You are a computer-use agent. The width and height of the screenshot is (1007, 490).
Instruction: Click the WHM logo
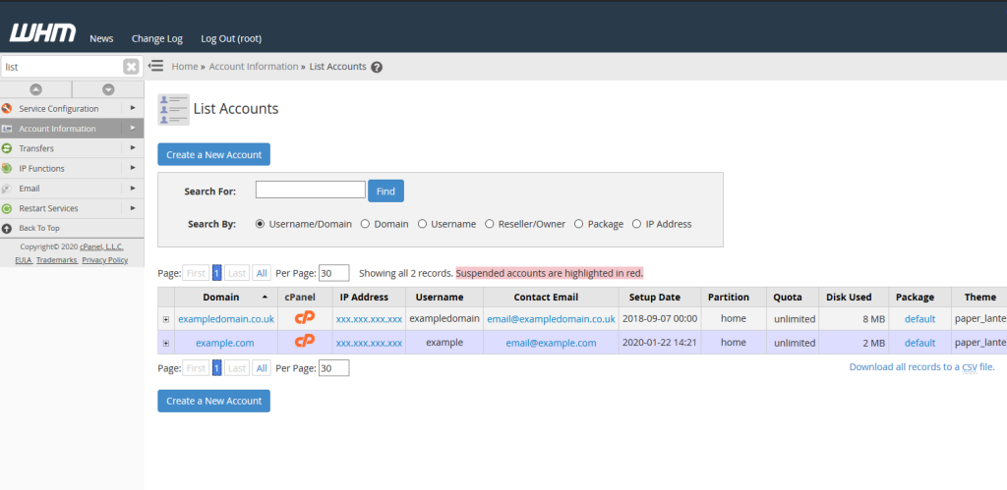click(42, 34)
